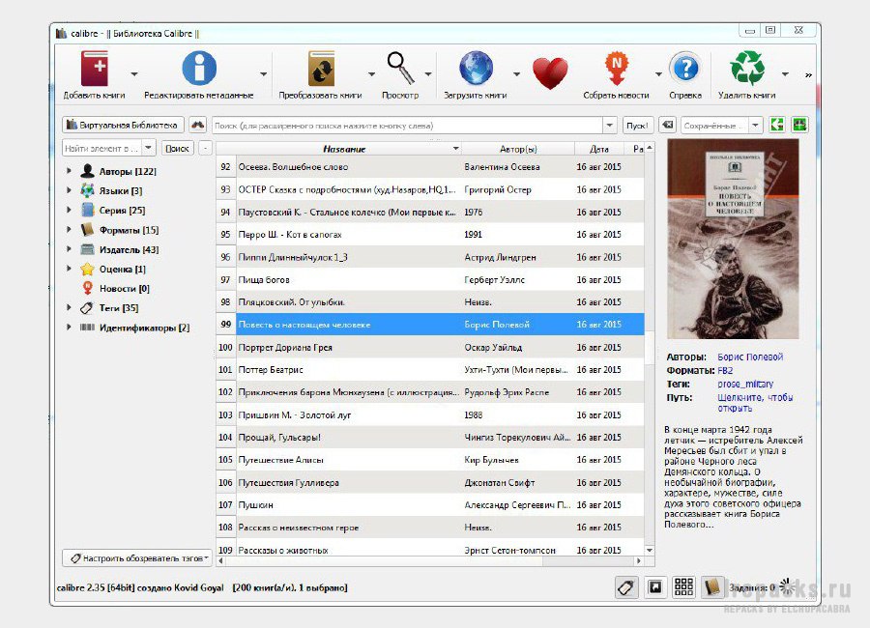
Task: Click the book cover thumbnail
Action: click(x=733, y=239)
